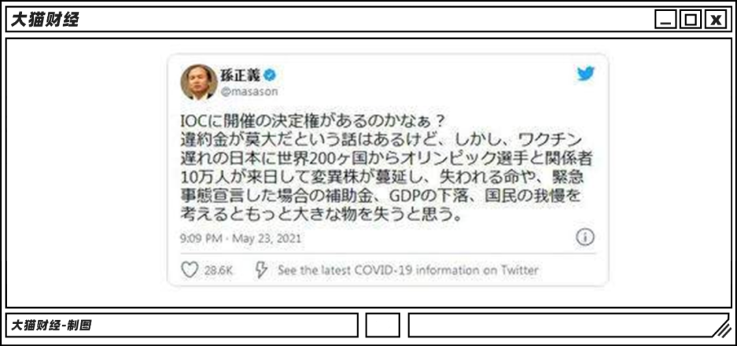Click the lightning bolt COVID-19 icon
The image size is (737, 346).
[x=261, y=270]
